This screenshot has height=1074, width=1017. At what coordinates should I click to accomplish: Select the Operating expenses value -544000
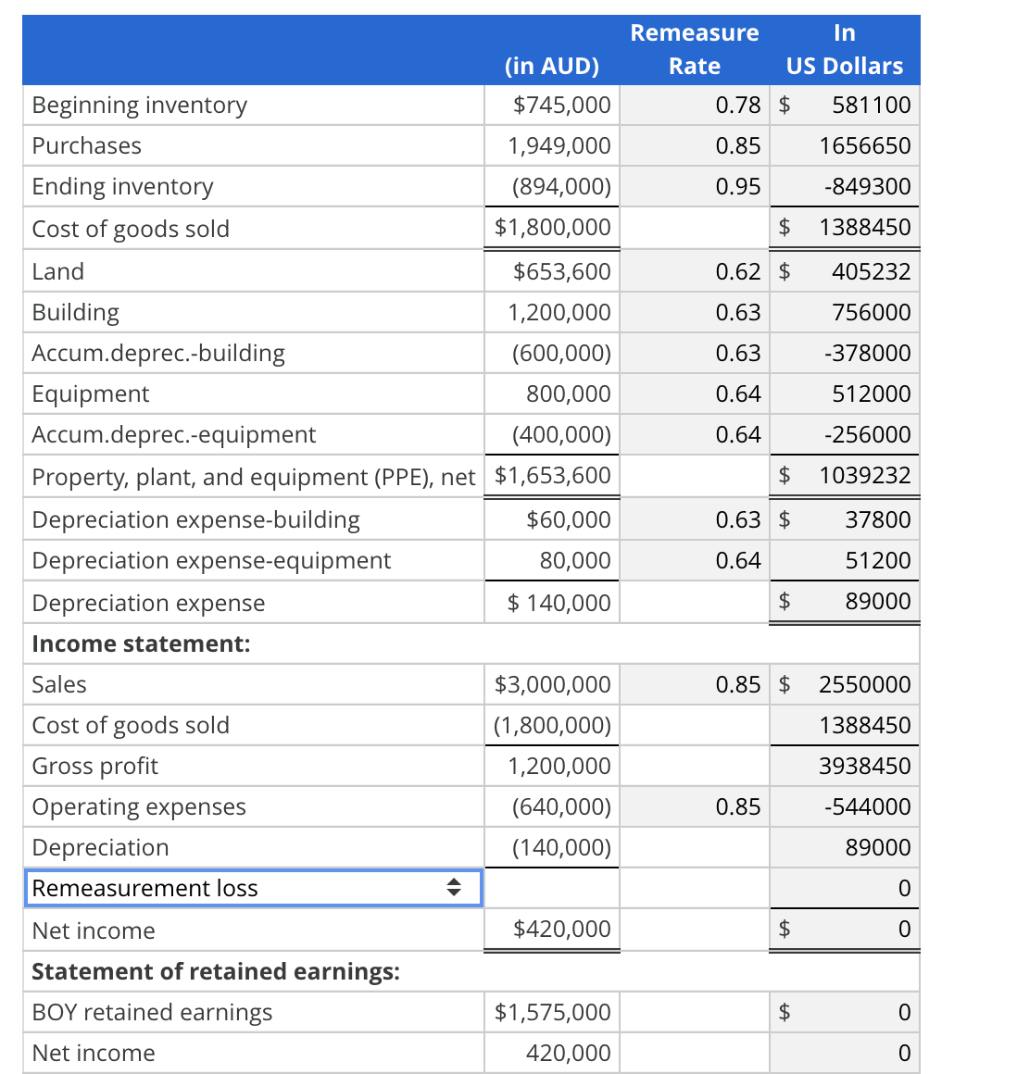coord(844,805)
